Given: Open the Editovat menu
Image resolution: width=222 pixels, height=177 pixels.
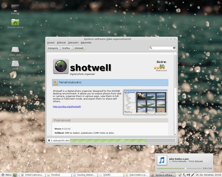Looking at the screenshot, I should click(61, 42).
